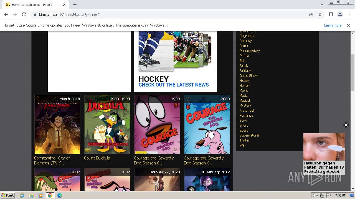Launch Internet Explorer from taskbar

coord(22,195)
